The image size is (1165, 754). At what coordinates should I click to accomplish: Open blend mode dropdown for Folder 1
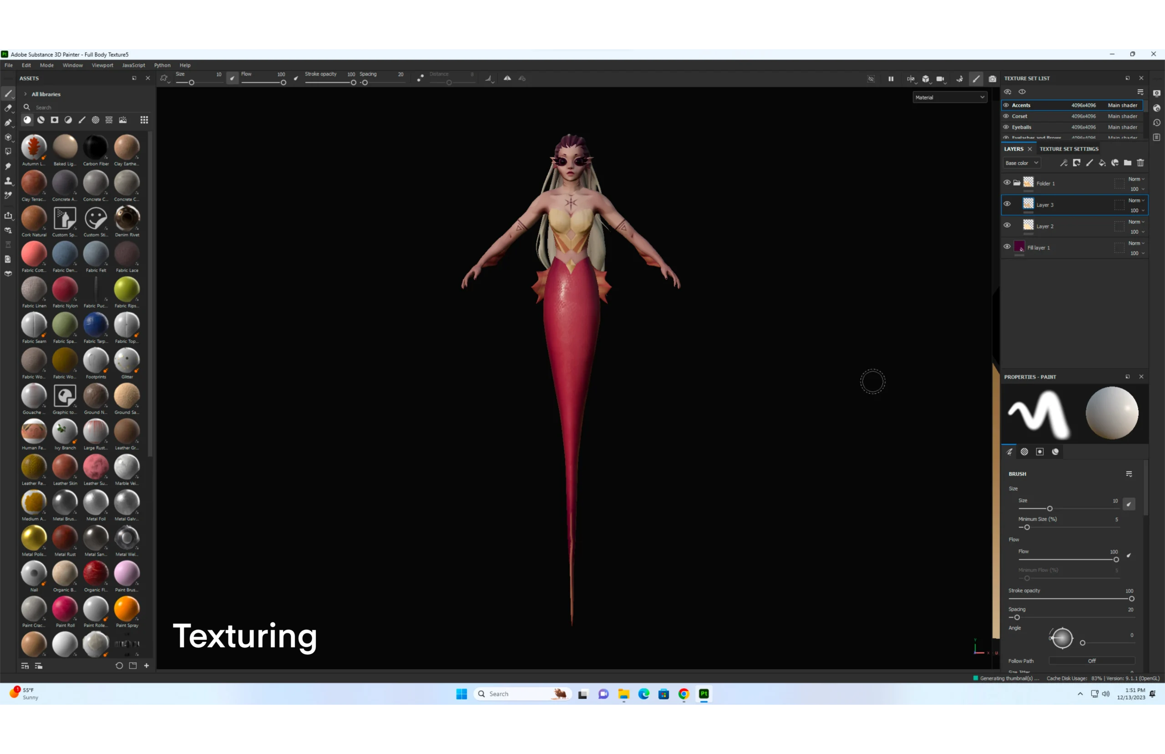point(1137,179)
